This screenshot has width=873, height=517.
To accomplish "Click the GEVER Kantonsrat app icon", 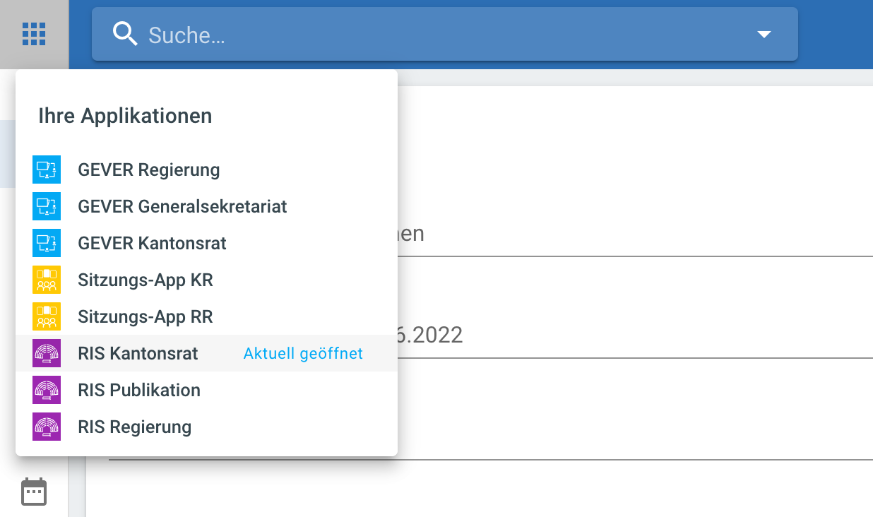I will click(x=47, y=243).
